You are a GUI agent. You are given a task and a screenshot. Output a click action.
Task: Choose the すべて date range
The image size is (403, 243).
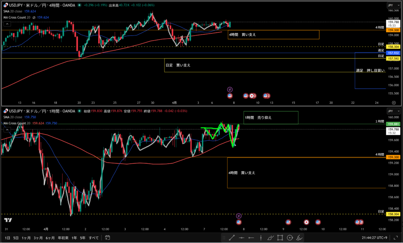pos(94,237)
